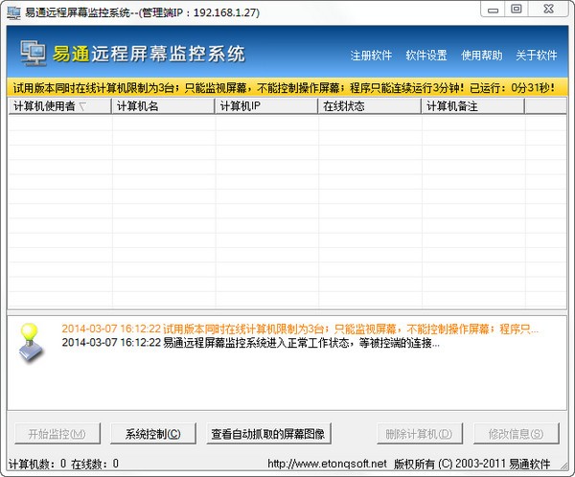
Task: Open 使用帮助 menu
Action: [481, 55]
